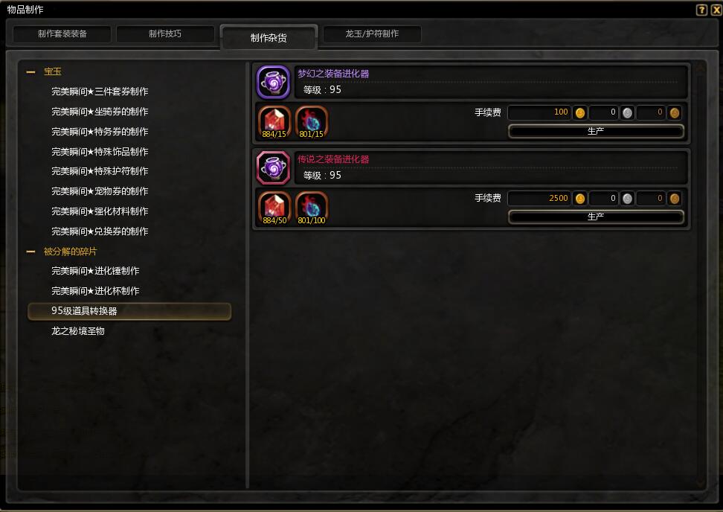Viewport: 723px width, 512px height.
Task: Click the 梦幻之装备进化器 purple jar icon
Action: [x=274, y=83]
